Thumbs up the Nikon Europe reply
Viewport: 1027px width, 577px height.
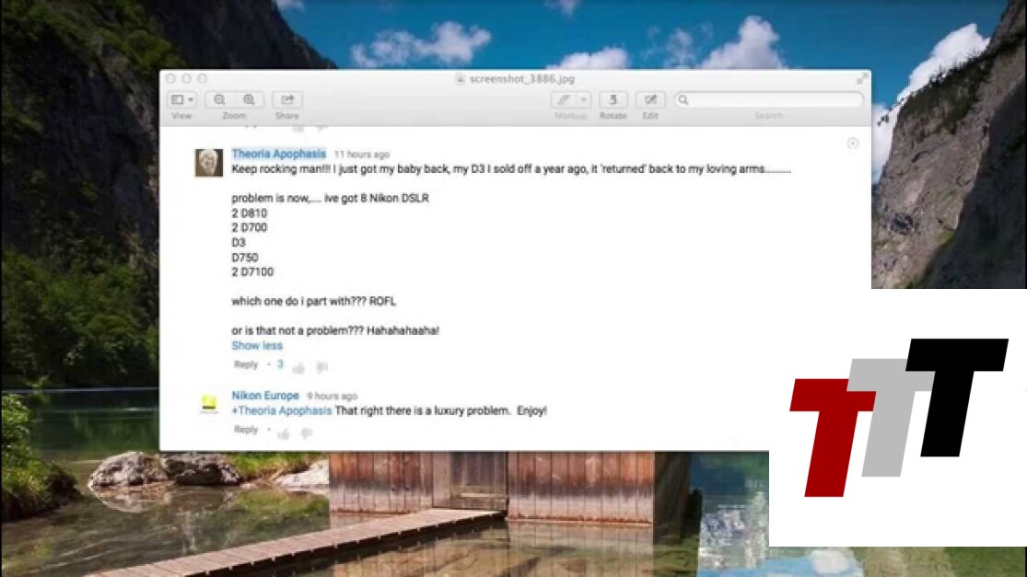[x=283, y=433]
